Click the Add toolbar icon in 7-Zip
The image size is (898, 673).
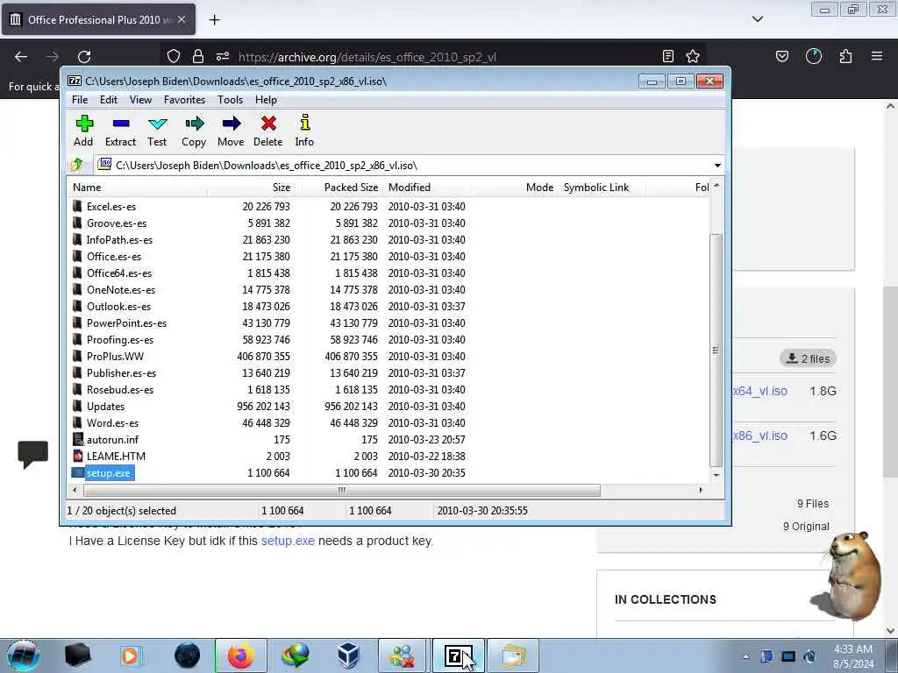(x=83, y=131)
